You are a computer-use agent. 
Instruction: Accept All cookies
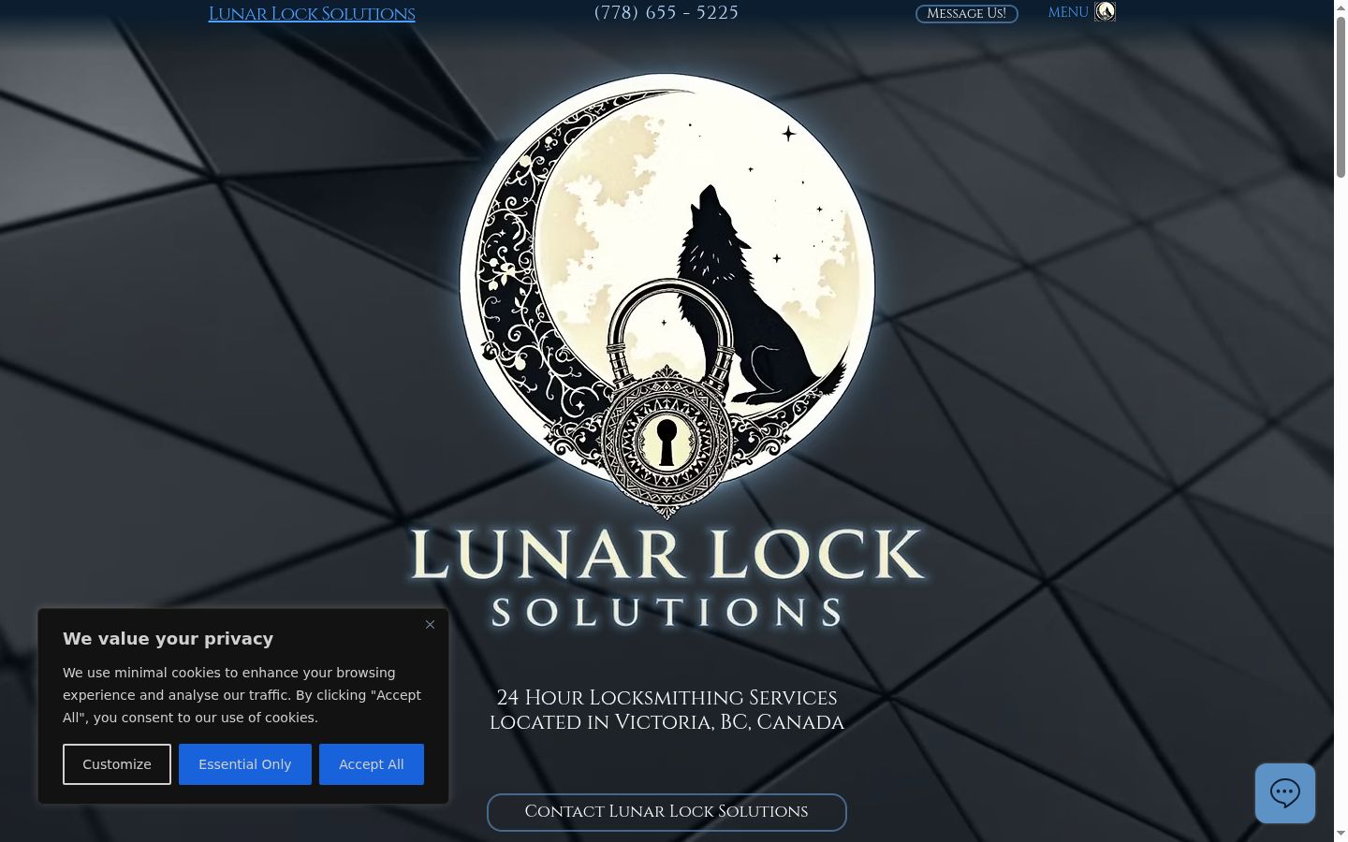point(372,764)
